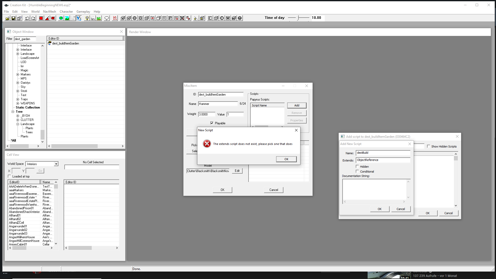Toggle Snap to Grid

tap(41, 18)
